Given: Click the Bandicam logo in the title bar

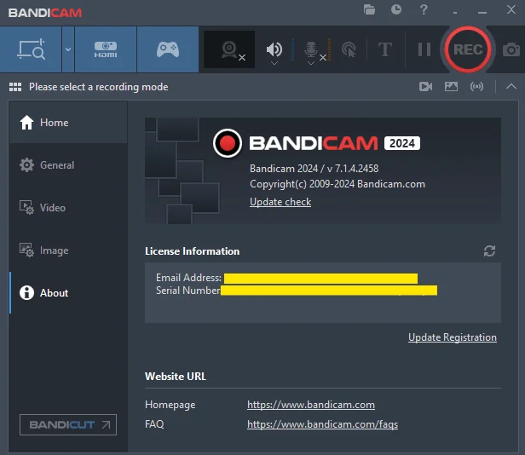Looking at the screenshot, I should (x=45, y=13).
